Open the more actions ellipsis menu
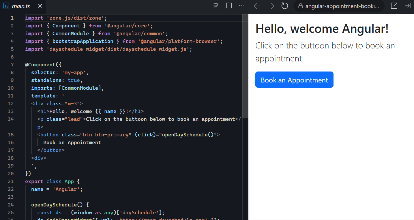 click(x=242, y=6)
